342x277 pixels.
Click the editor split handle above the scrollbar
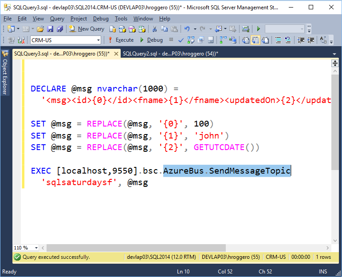click(335, 63)
